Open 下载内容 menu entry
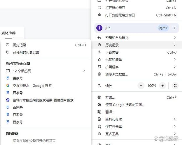Viewport: 182px width, 145px height. [x=137, y=52]
